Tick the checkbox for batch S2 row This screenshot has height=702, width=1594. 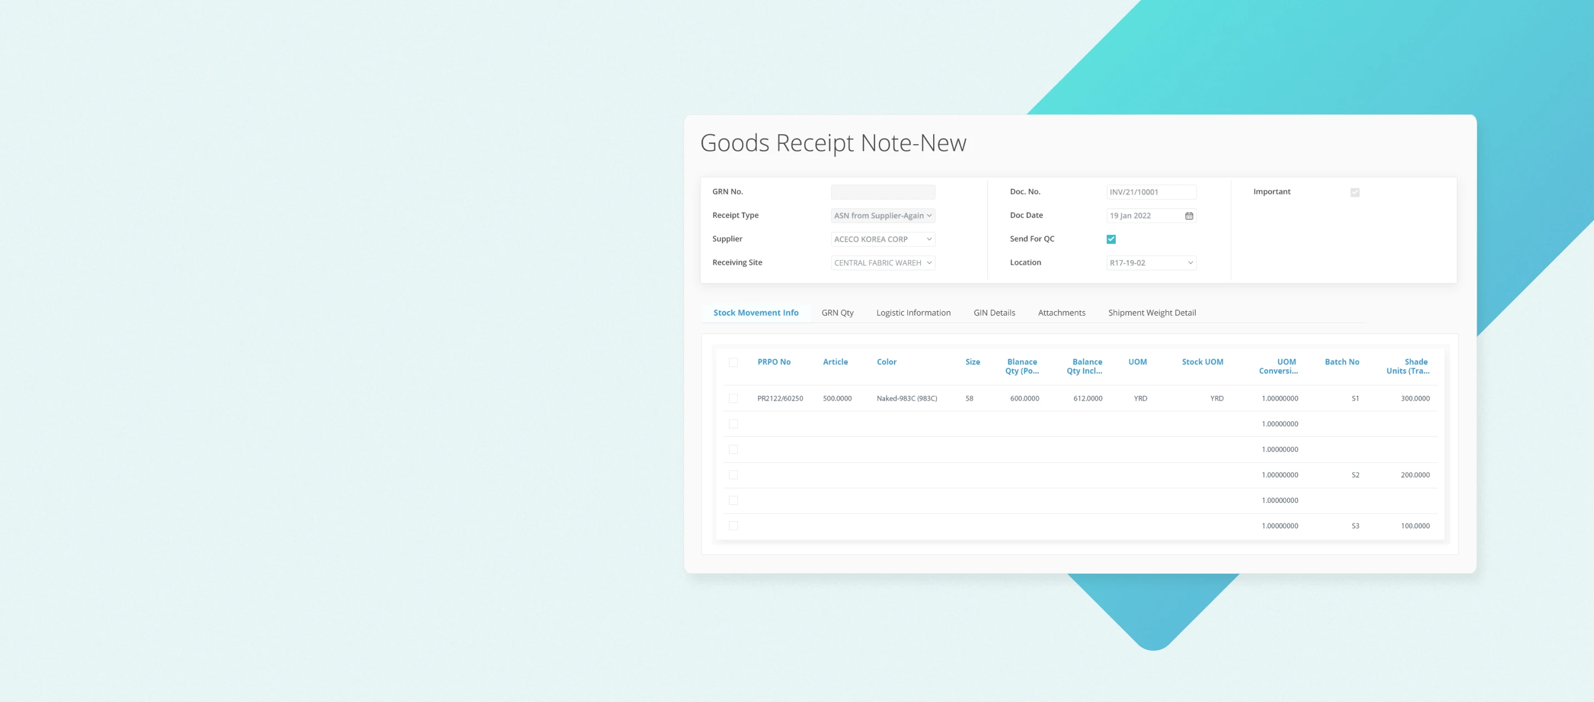coord(733,475)
